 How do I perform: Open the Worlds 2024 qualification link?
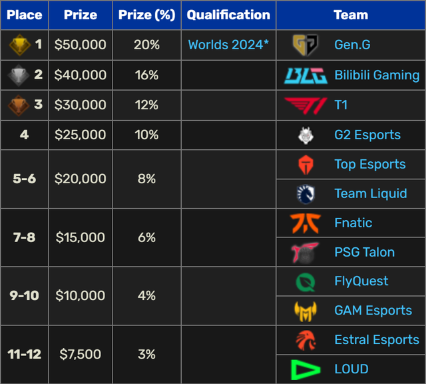click(x=228, y=45)
